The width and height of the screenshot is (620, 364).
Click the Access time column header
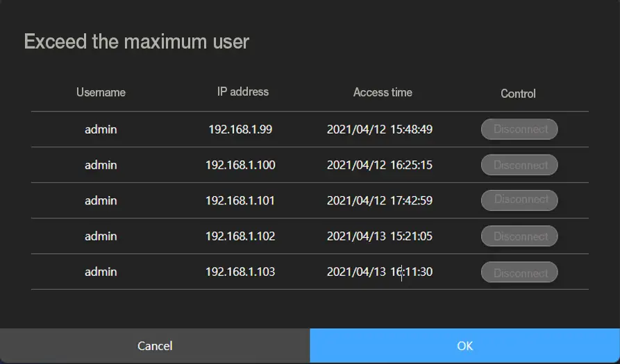click(383, 92)
